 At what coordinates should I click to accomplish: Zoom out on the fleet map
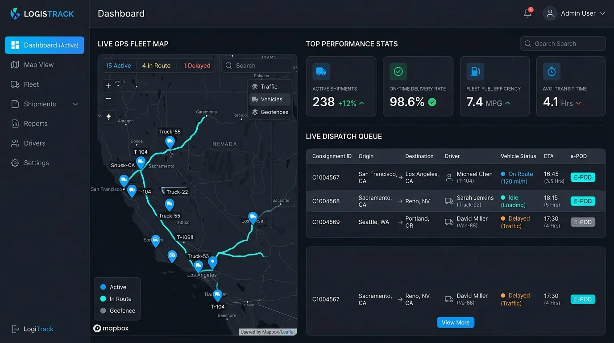108,98
